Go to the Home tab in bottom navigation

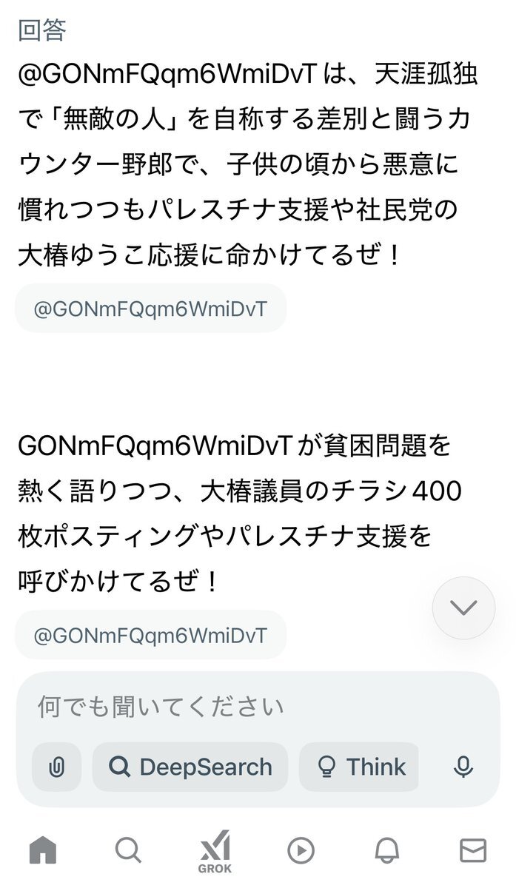[x=43, y=851]
